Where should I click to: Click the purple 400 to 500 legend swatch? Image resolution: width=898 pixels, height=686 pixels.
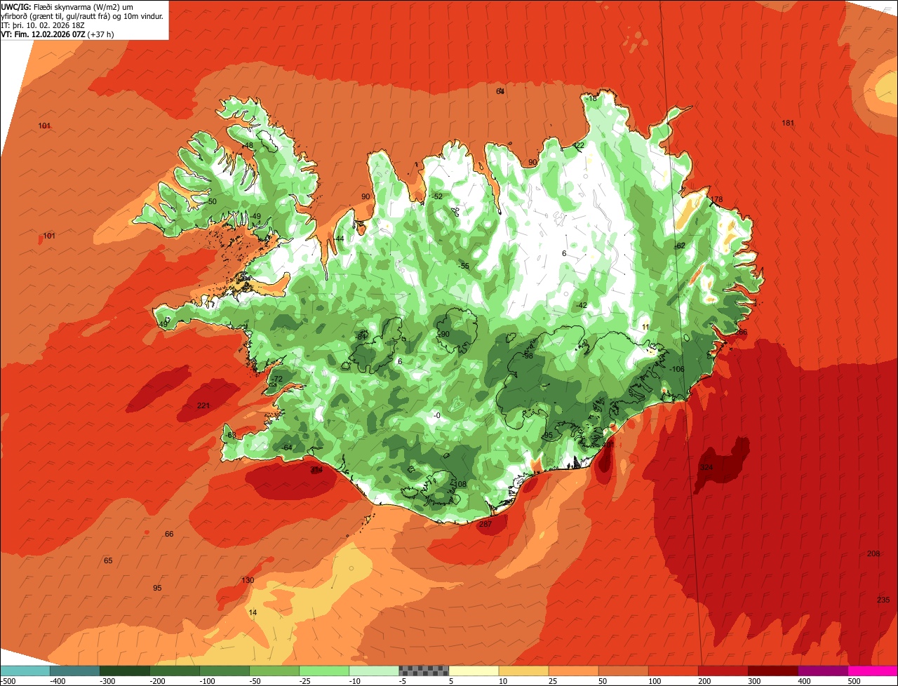pyautogui.click(x=822, y=671)
